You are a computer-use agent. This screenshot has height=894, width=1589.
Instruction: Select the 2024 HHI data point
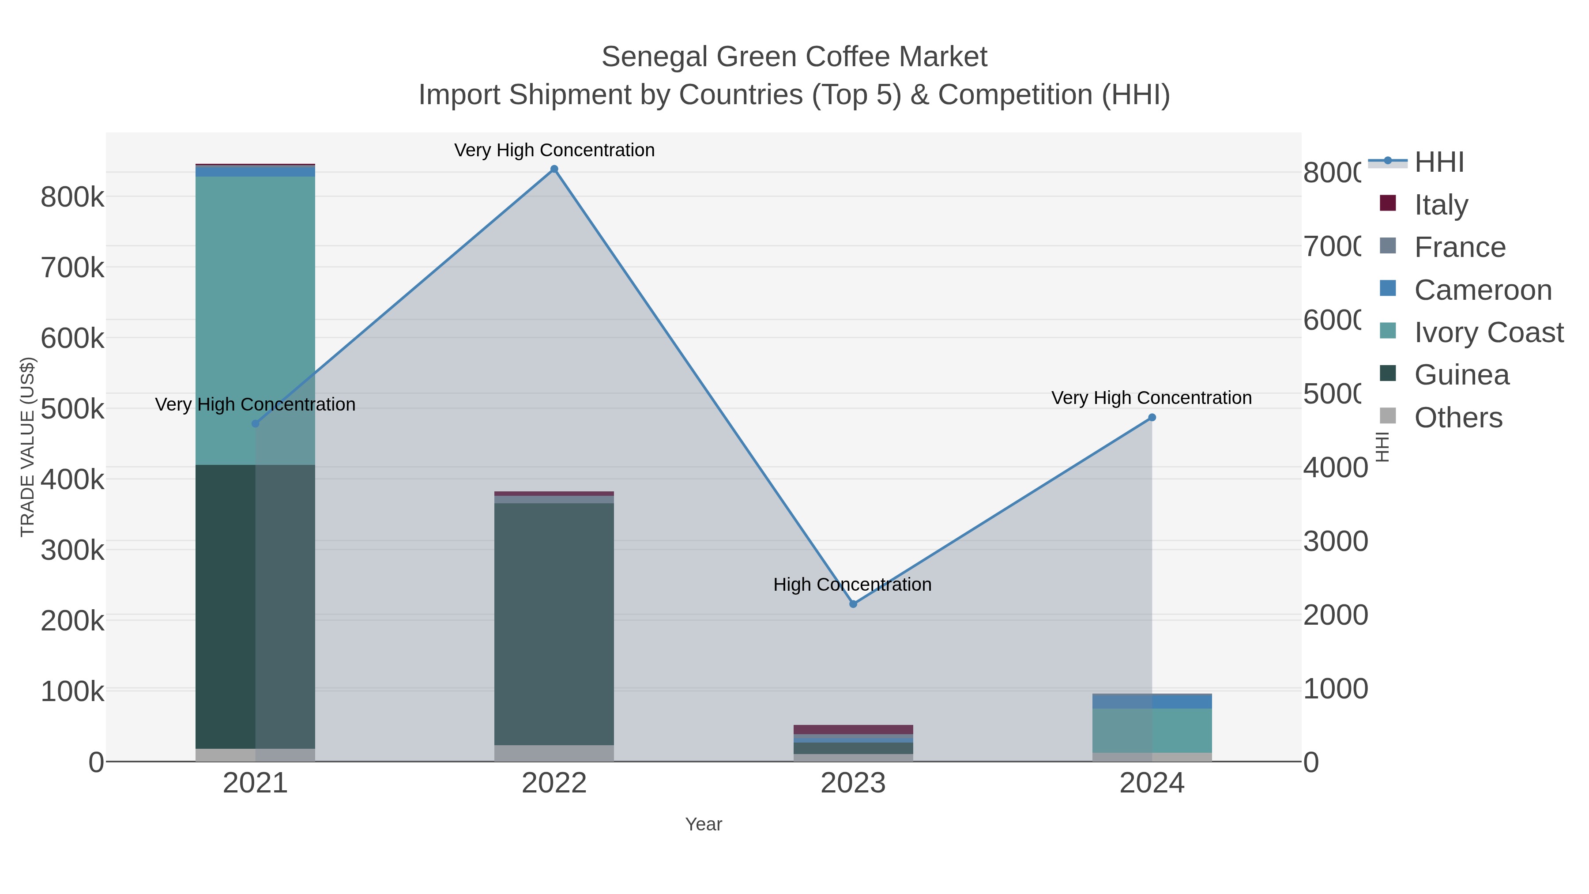pos(1152,418)
